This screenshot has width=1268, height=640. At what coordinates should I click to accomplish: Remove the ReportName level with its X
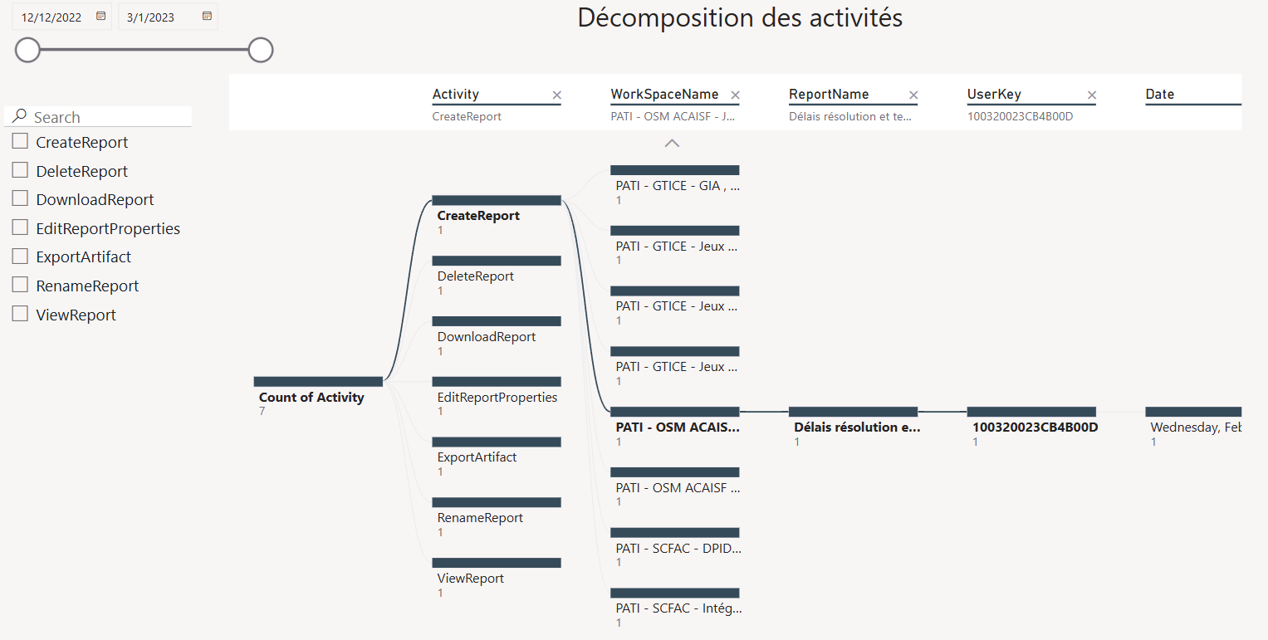click(x=913, y=95)
